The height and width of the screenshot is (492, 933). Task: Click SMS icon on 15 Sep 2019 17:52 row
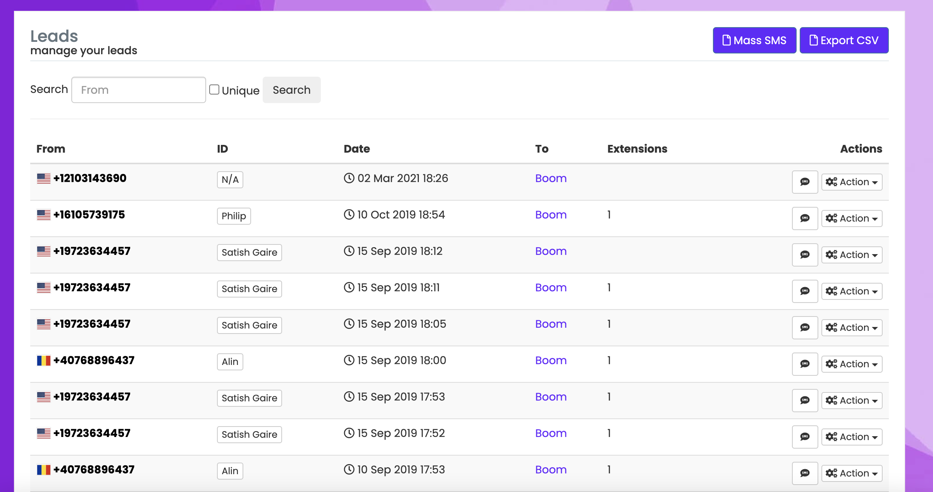805,437
